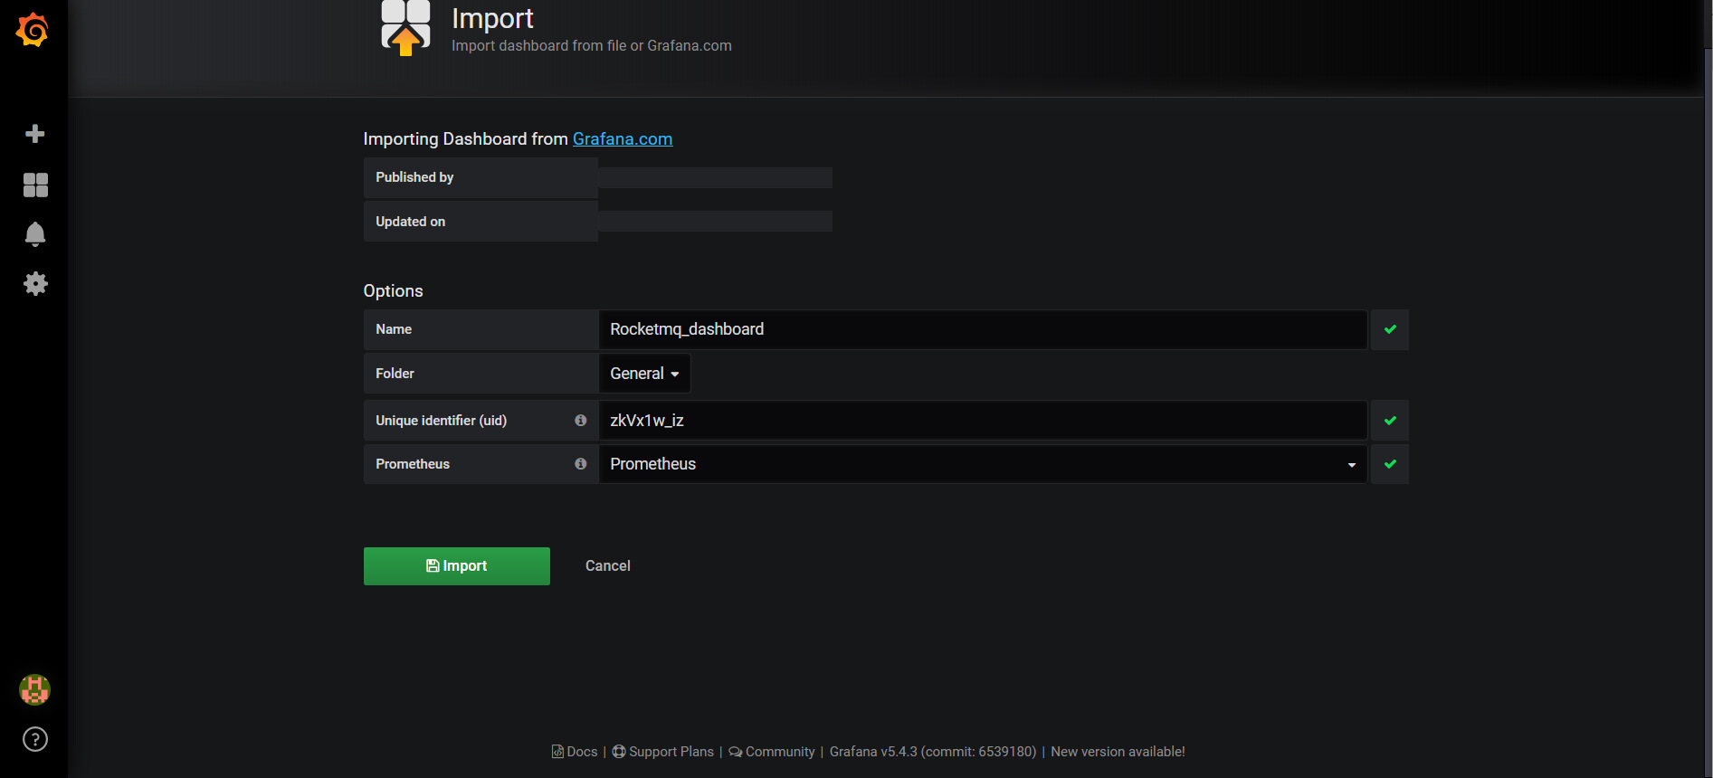Cancel the dashboard import
This screenshot has width=1713, height=778.
[607, 566]
